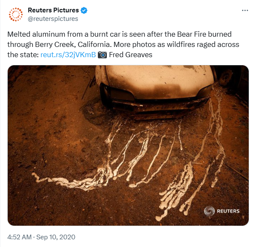
Task: Click the REUTERS watermark text in photo
Action: pos(228,211)
